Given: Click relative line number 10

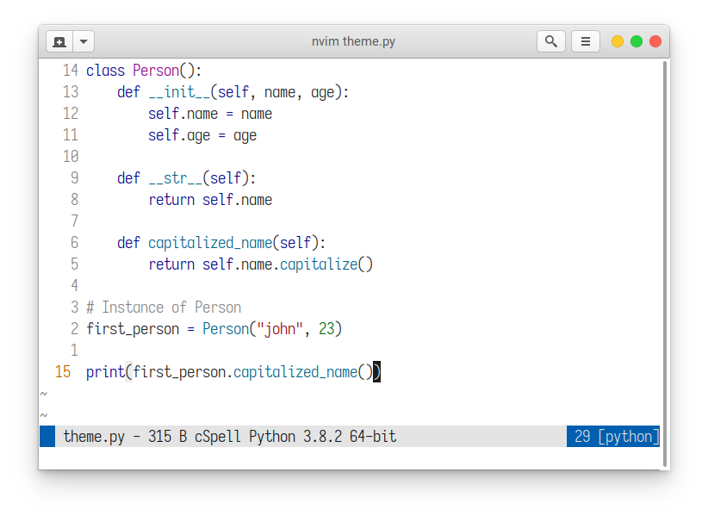Looking at the screenshot, I should [x=71, y=157].
